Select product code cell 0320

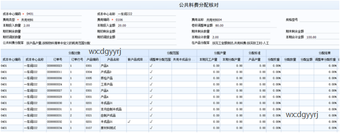click(x=93, y=109)
